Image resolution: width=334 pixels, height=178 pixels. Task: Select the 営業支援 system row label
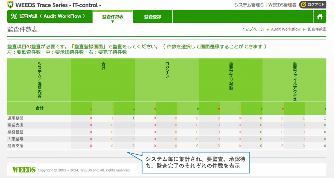coord(15,125)
